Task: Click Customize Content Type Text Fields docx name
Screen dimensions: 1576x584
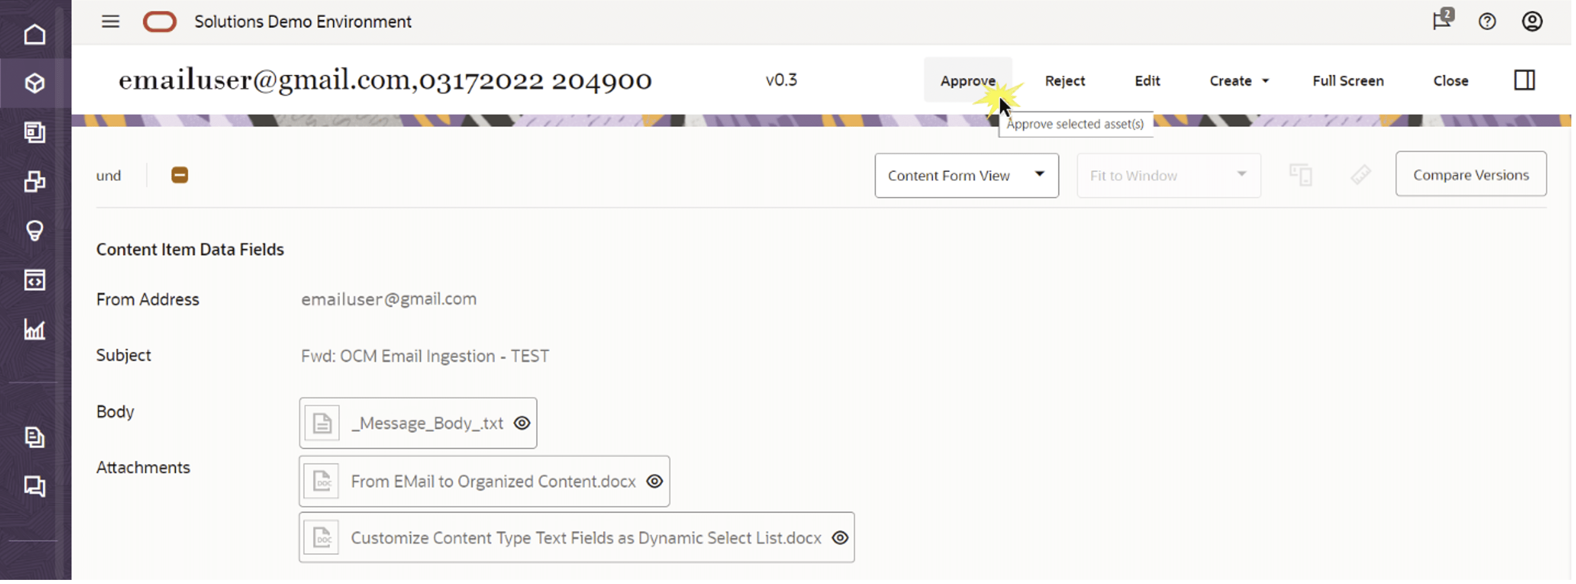Action: coord(586,538)
